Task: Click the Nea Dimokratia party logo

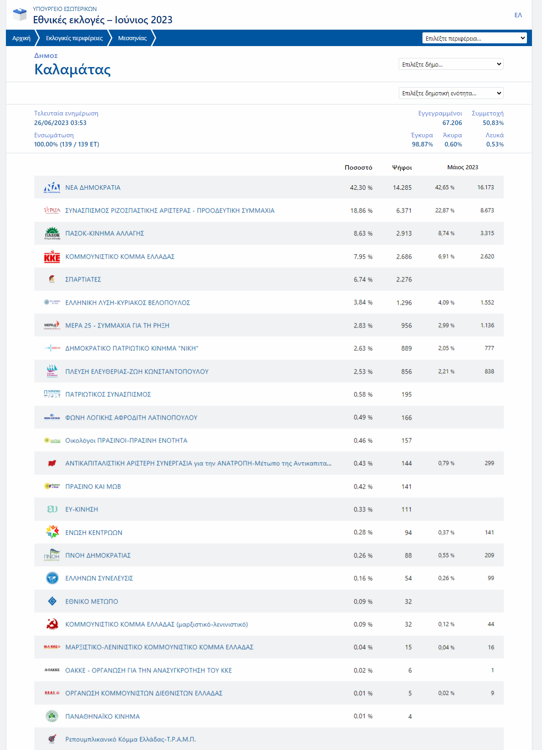Action: pyautogui.click(x=52, y=187)
